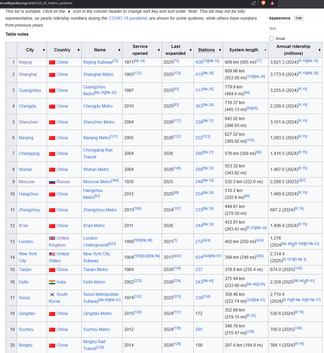Screen dimensions: 324x353
Task: Open the Beijing city link
Action: click(x=25, y=62)
